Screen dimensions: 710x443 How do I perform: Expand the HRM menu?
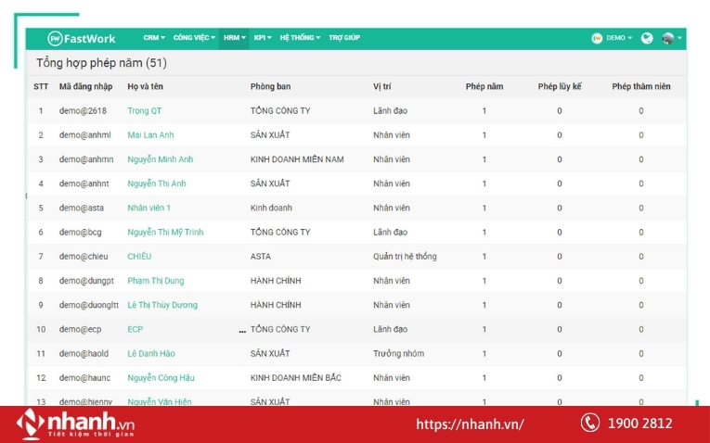coord(235,38)
